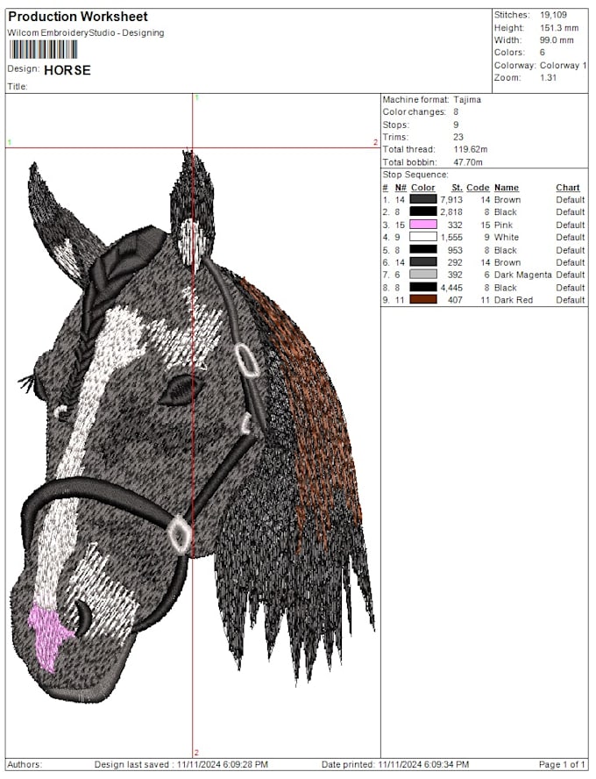Image resolution: width=596 pixels, height=779 pixels.
Task: Click the colors value '6'
Action: (x=543, y=52)
